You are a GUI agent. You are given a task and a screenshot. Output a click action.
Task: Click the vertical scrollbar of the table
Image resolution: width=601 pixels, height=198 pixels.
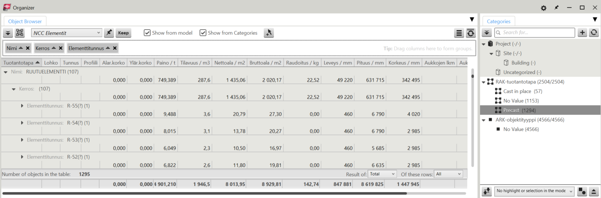(x=473, y=76)
